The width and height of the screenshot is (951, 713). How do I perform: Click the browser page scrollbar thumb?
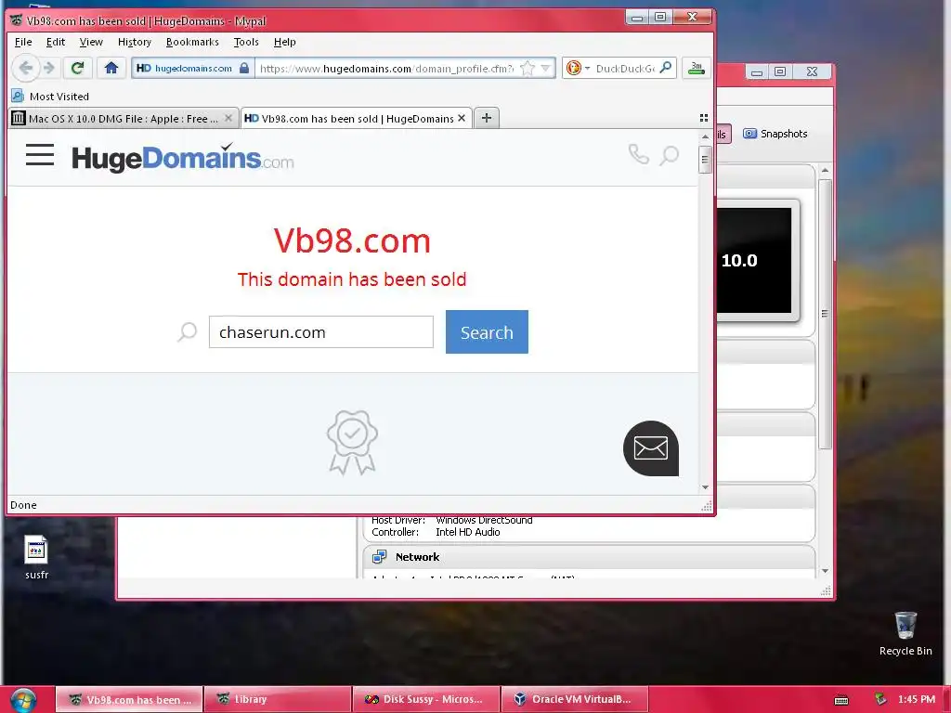tap(704, 160)
